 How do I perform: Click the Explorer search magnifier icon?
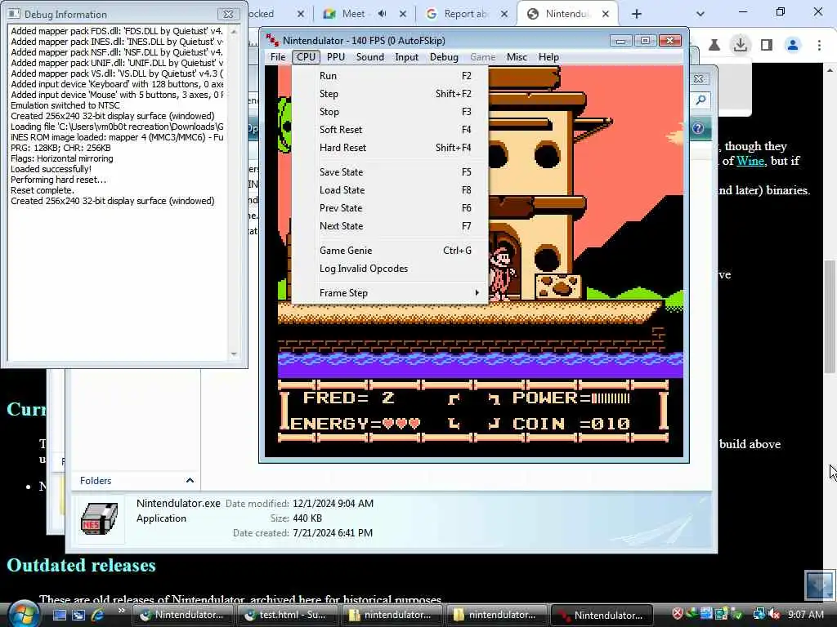click(x=700, y=100)
